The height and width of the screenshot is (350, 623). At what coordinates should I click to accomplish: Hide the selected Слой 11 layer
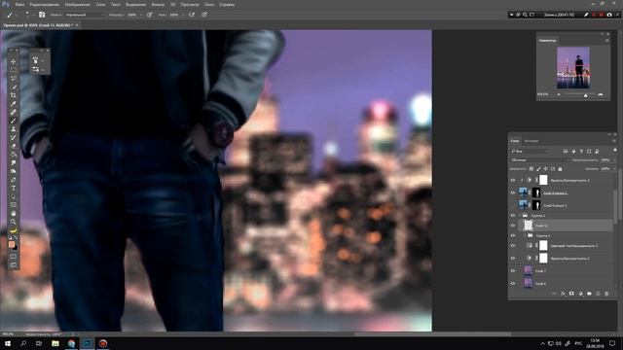[513, 226]
